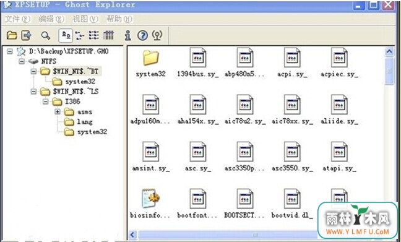Select the atapi.sy_ file icon
Image resolution: width=401 pixels, height=242 pixels.
pyautogui.click(x=339, y=152)
